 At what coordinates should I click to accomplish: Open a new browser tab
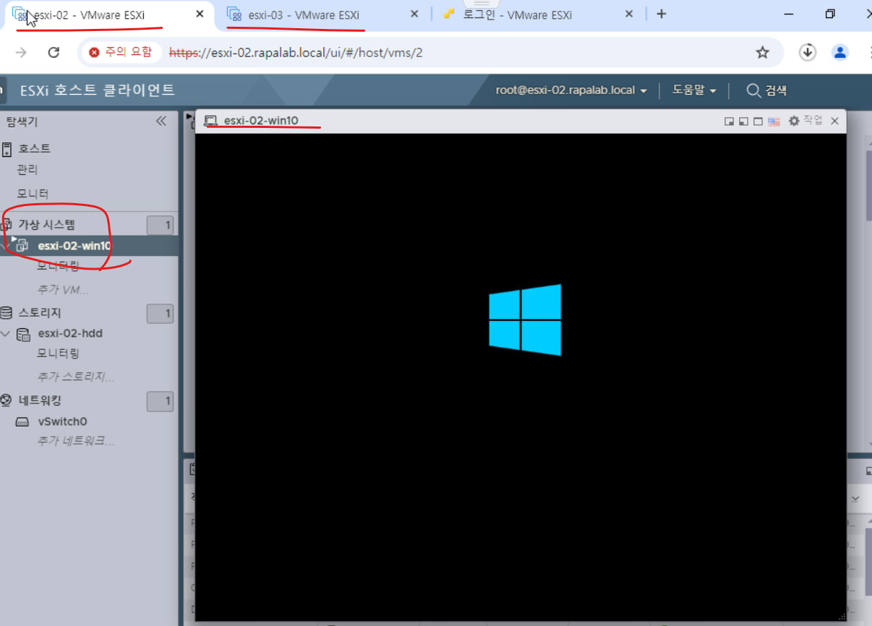pyautogui.click(x=661, y=14)
